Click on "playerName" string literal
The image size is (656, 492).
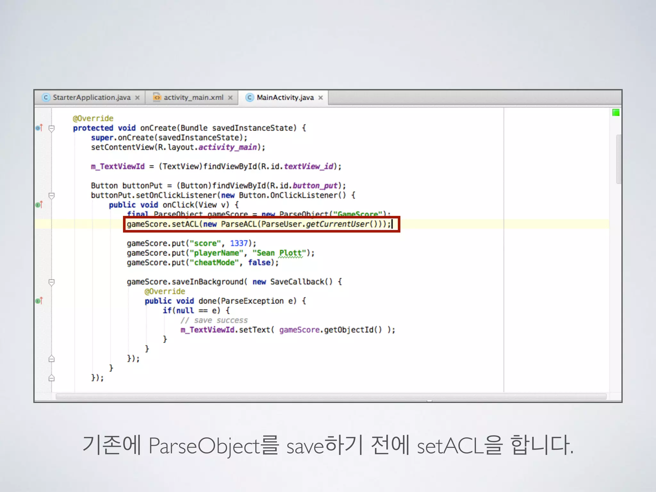(x=217, y=253)
